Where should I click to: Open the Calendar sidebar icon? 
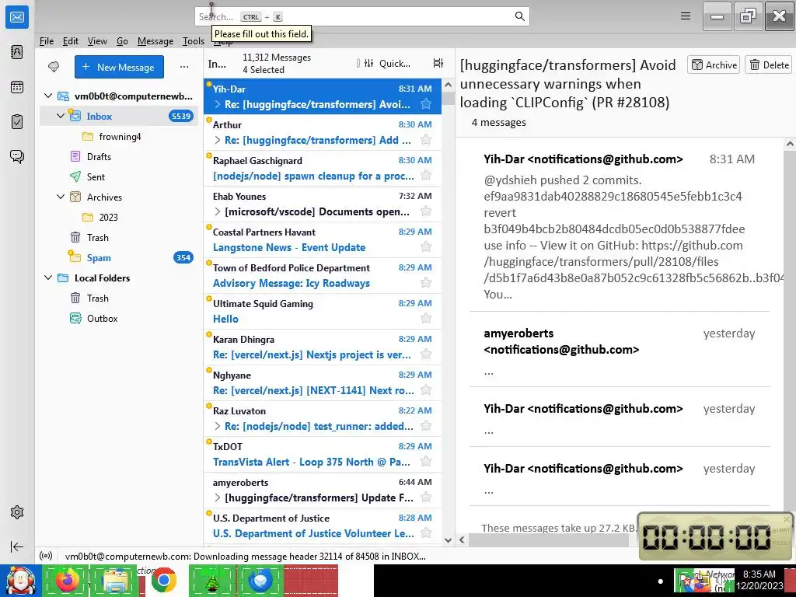pyautogui.click(x=17, y=87)
